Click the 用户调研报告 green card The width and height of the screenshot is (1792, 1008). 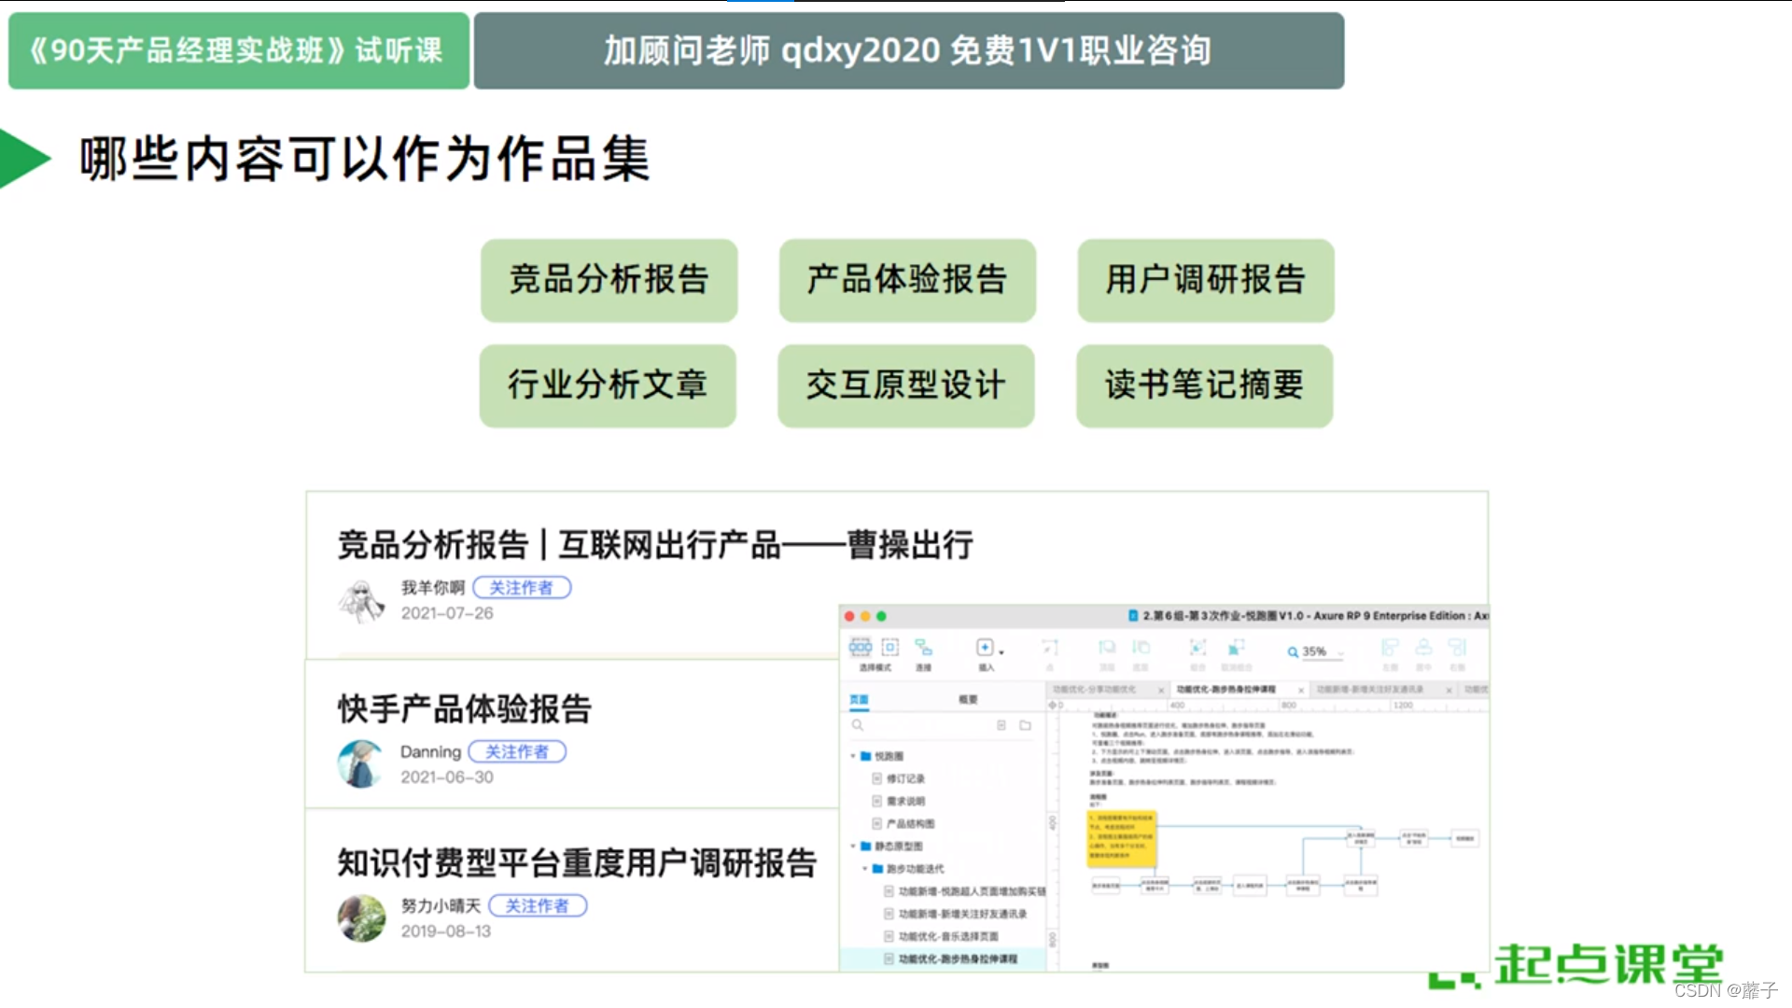pyautogui.click(x=1206, y=280)
